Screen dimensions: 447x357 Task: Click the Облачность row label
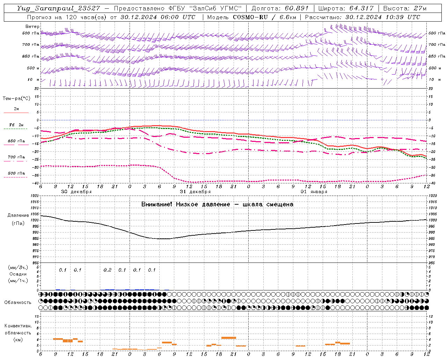click(18, 303)
